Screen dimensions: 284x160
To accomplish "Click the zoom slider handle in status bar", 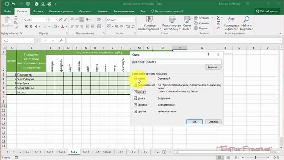I will [256, 157].
